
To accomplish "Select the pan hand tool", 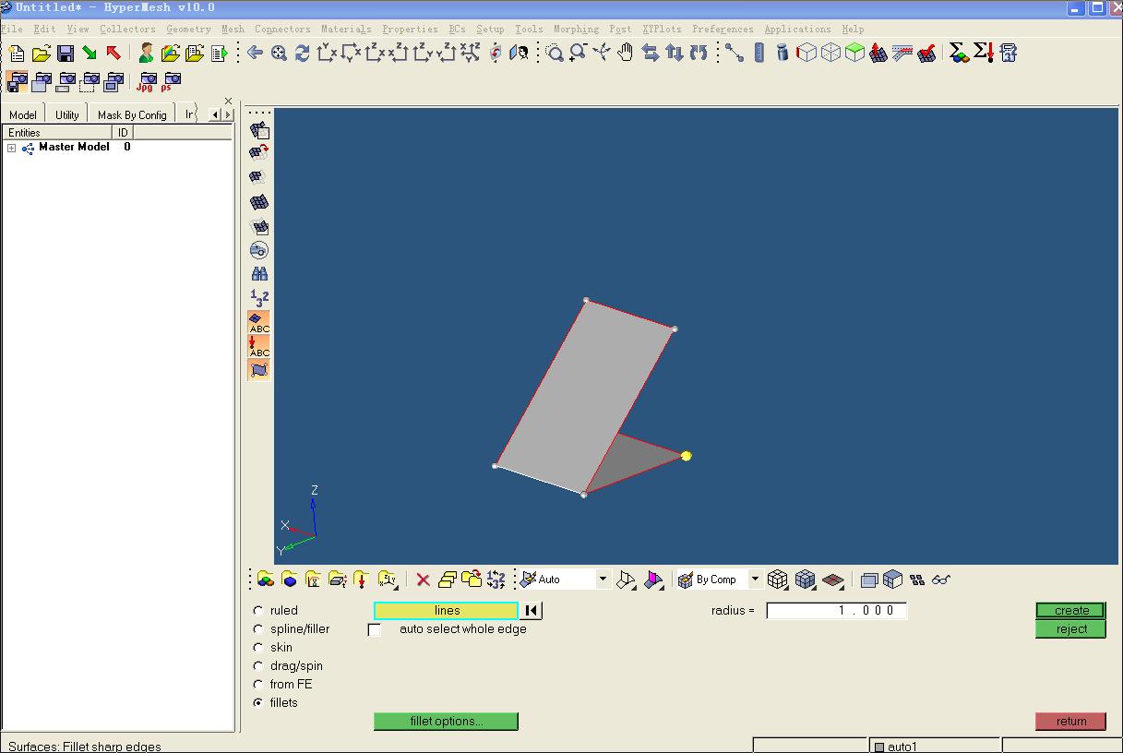I will [626, 53].
